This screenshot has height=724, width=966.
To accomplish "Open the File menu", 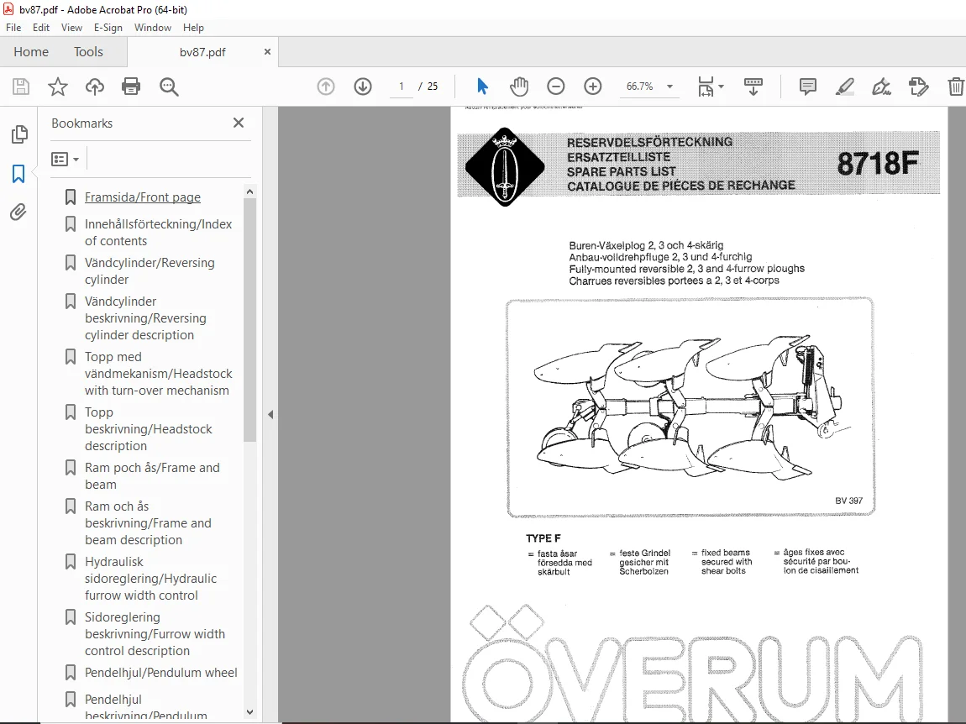I will [x=13, y=28].
